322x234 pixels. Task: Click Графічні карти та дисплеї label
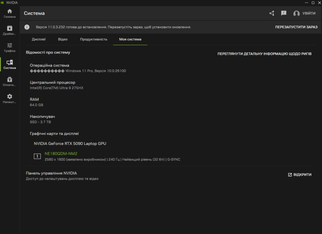54,134
